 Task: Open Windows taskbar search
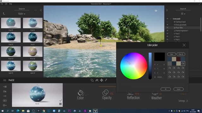[8, 111]
